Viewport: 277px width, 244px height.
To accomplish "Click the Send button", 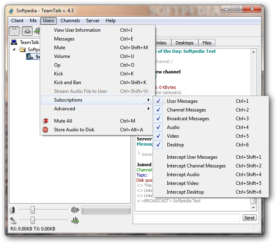I will (x=249, y=218).
